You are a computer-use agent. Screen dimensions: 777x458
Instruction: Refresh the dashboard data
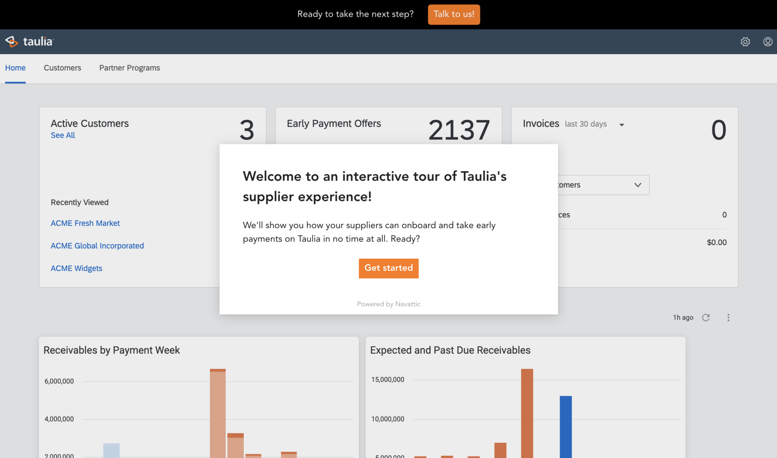(x=706, y=317)
